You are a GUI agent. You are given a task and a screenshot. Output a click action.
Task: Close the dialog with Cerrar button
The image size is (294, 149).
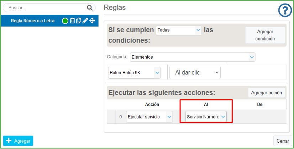pos(283,141)
